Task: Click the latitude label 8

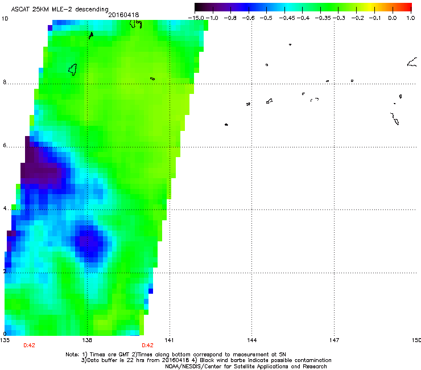Action: point(5,82)
